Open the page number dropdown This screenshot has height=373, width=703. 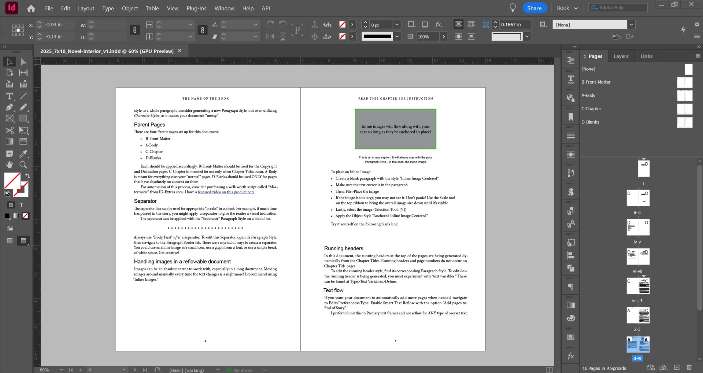pos(124,370)
